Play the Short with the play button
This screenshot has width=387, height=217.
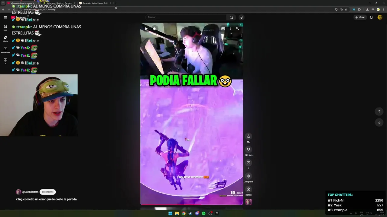click(146, 29)
